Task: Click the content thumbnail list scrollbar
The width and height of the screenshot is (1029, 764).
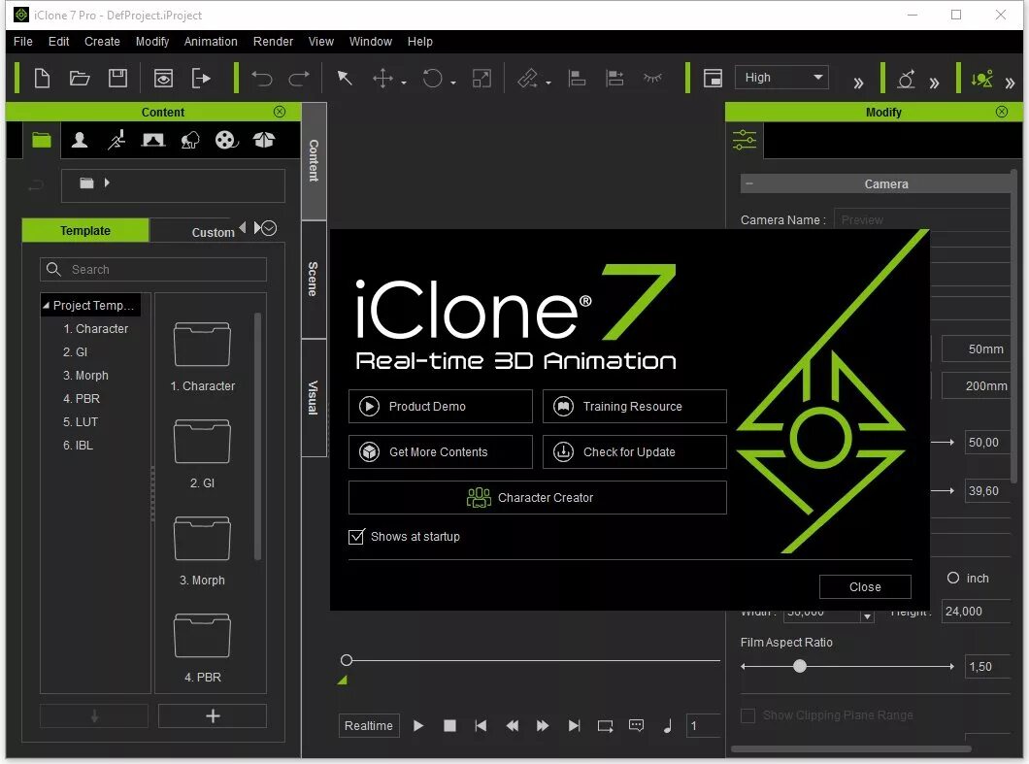Action: tap(258, 437)
